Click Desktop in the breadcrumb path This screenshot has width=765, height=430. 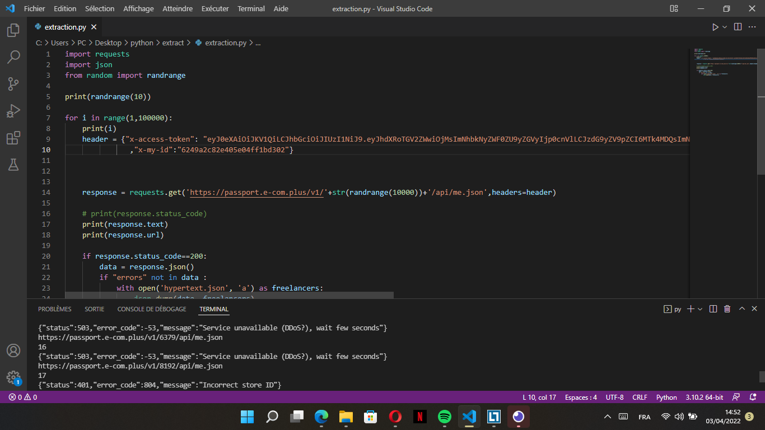click(108, 43)
